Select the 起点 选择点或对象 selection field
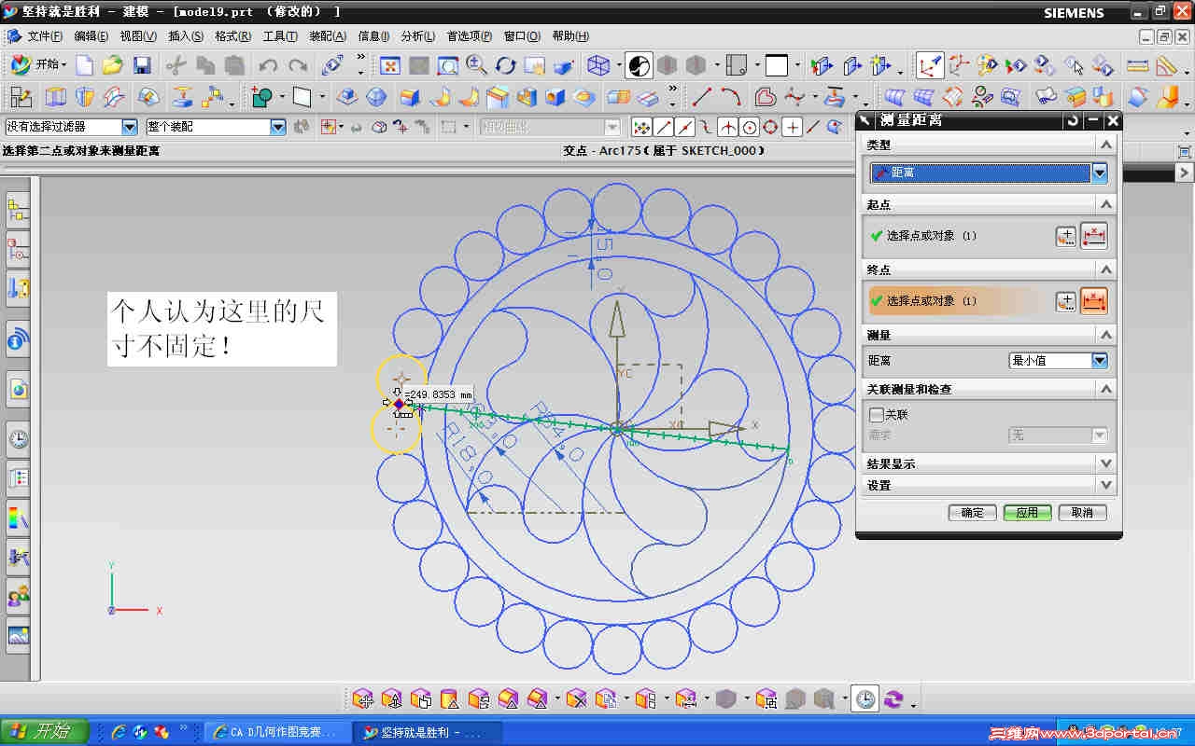 [958, 236]
